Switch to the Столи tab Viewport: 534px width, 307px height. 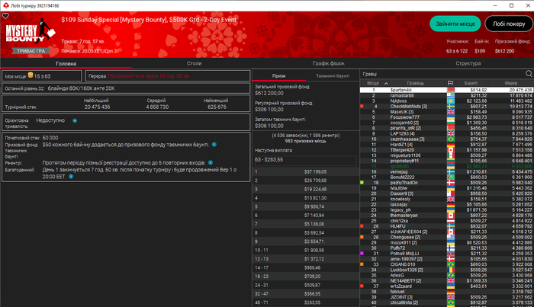tap(194, 63)
